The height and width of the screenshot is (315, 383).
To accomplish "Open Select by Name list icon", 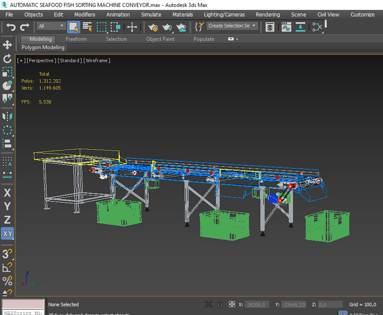I will [87, 27].
